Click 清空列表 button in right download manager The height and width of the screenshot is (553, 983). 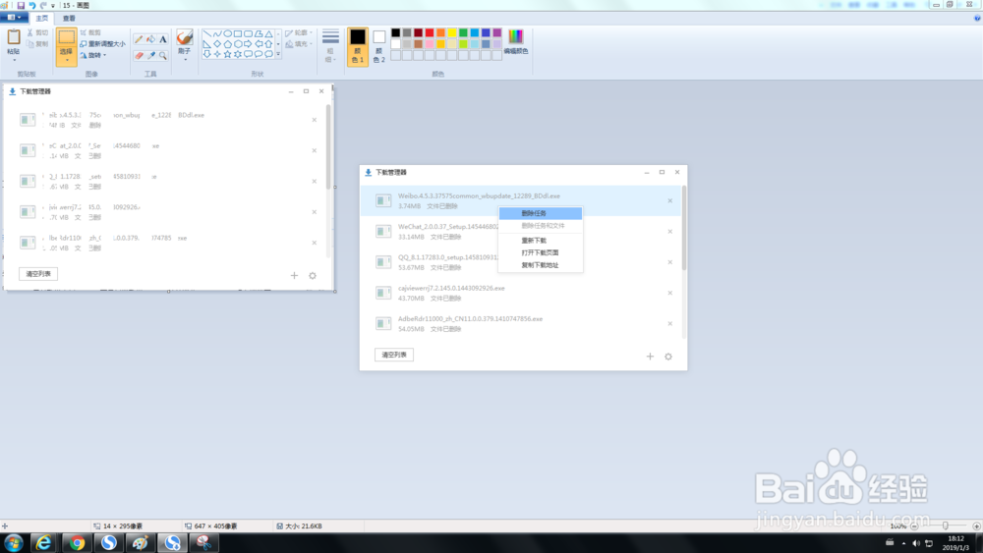(394, 356)
